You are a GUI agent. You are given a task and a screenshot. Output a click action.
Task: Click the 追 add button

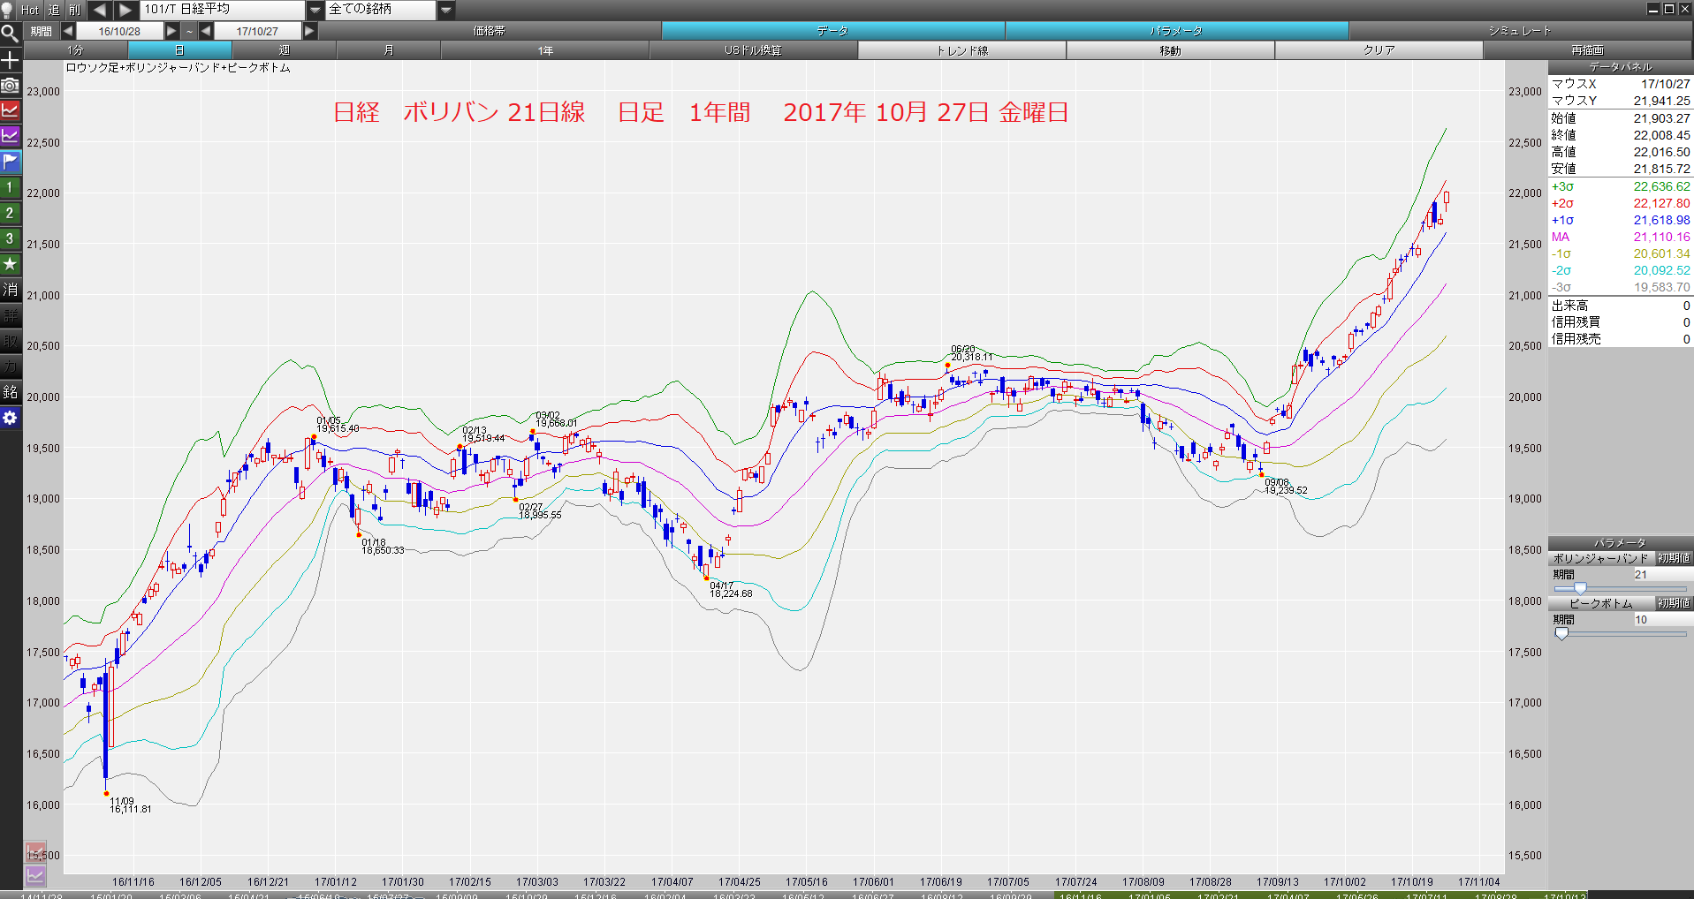coord(53,10)
